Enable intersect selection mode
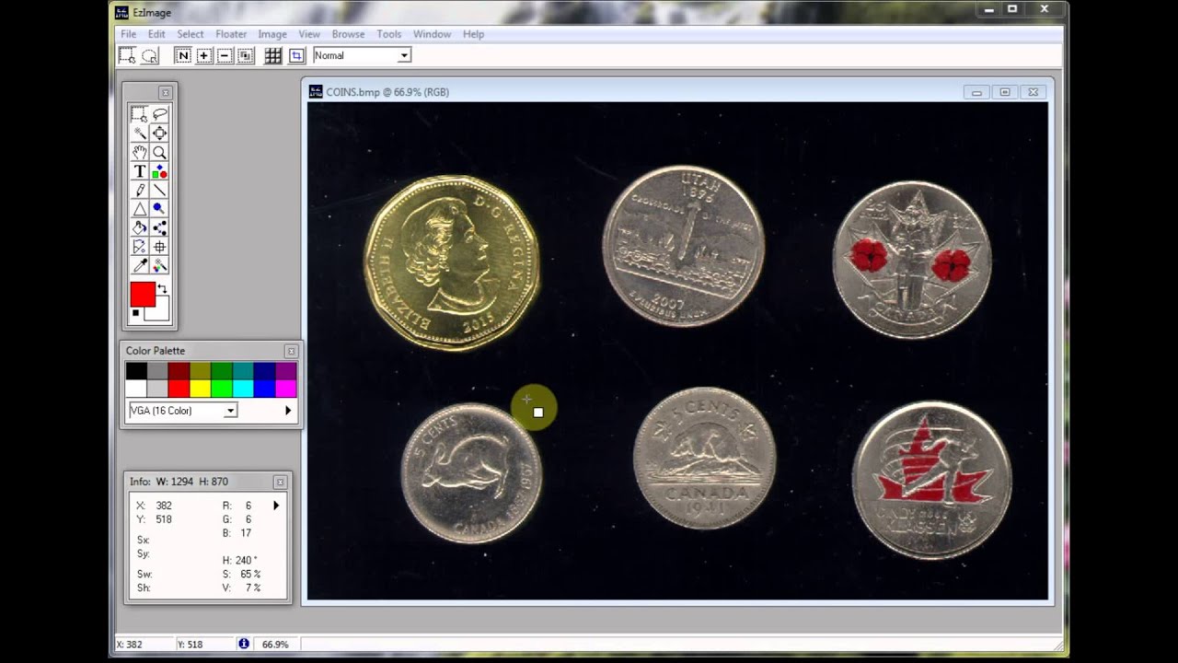This screenshot has height=663, width=1178. [x=245, y=55]
